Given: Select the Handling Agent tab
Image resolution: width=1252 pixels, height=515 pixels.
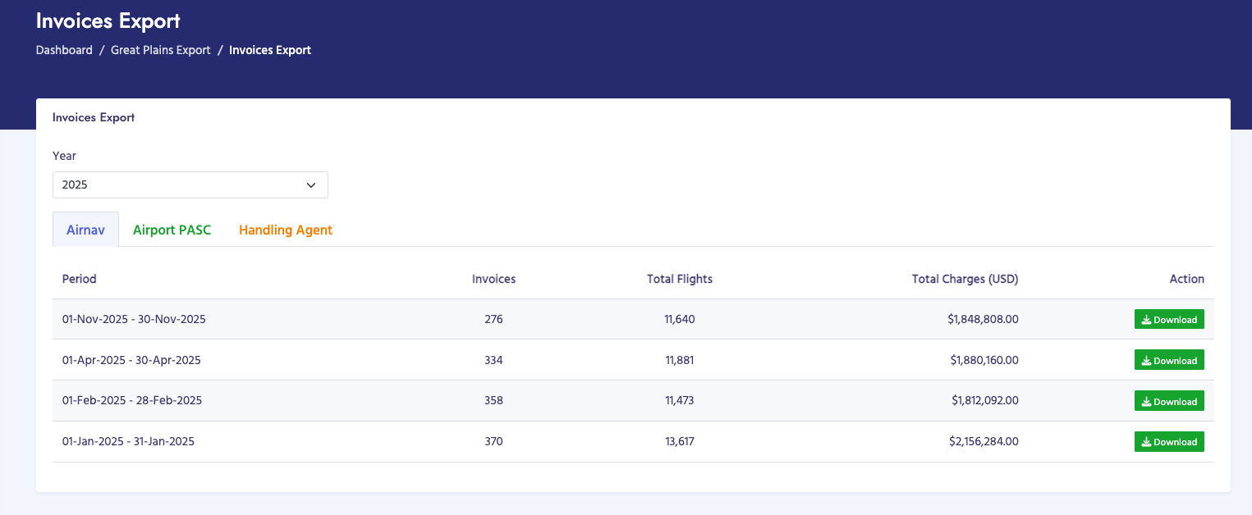Looking at the screenshot, I should click(x=285, y=230).
